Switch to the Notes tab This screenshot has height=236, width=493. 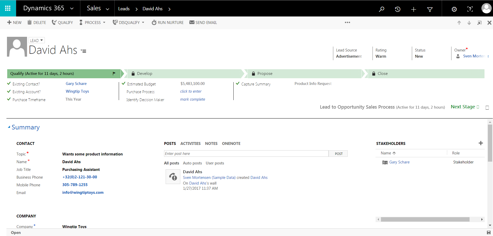[x=211, y=144]
